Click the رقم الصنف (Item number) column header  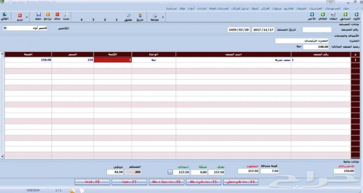pos(321,55)
